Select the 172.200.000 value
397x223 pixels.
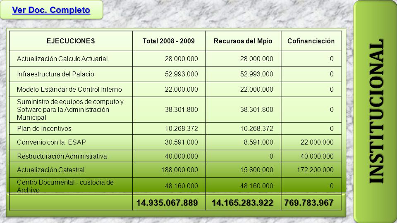(315, 170)
